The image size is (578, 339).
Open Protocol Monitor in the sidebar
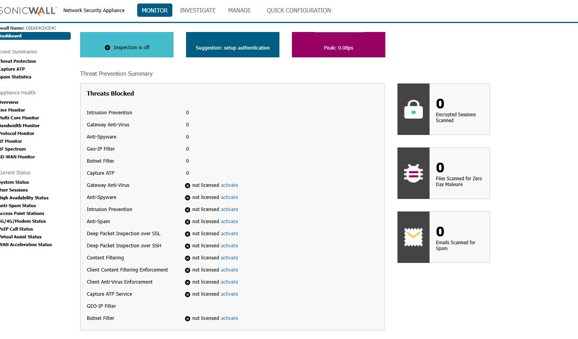point(17,133)
